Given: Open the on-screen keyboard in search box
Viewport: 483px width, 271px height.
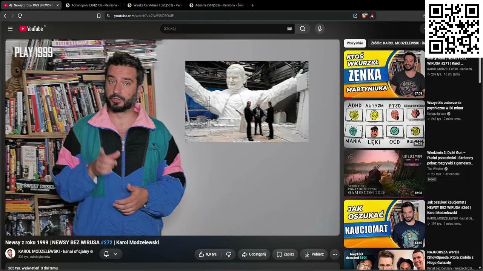Looking at the screenshot, I should pyautogui.click(x=289, y=29).
